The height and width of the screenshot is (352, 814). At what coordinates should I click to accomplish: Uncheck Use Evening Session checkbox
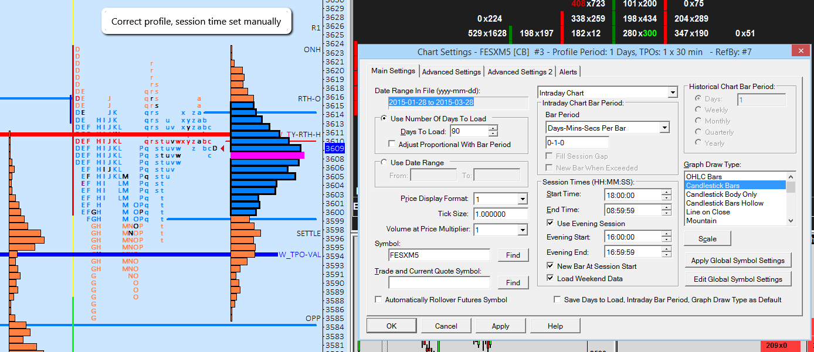tap(550, 223)
